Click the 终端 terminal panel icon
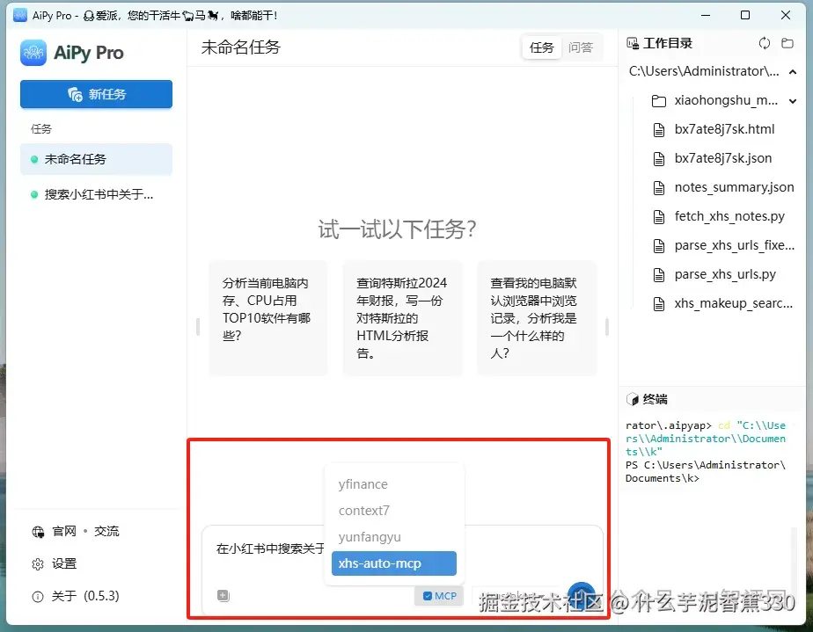 tap(633, 399)
